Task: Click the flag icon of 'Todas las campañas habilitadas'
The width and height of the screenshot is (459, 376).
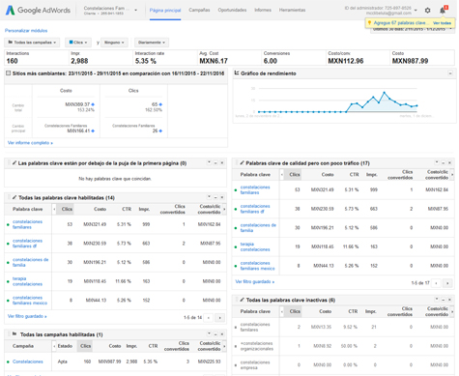Action: 14,334
